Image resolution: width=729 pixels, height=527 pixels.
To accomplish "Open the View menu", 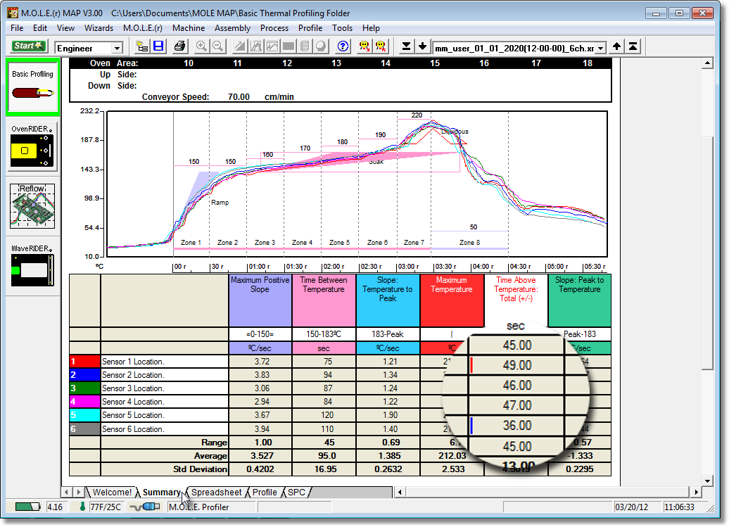I will pos(65,28).
